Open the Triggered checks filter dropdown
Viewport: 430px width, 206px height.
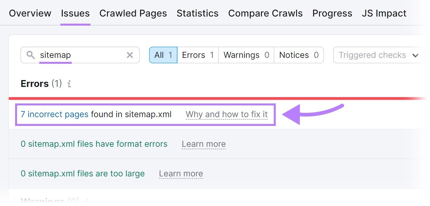point(378,55)
